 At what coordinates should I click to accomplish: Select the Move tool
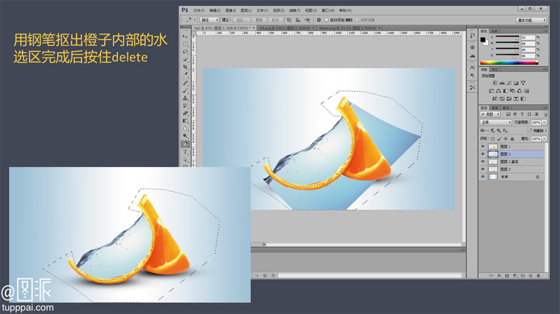pos(185,36)
